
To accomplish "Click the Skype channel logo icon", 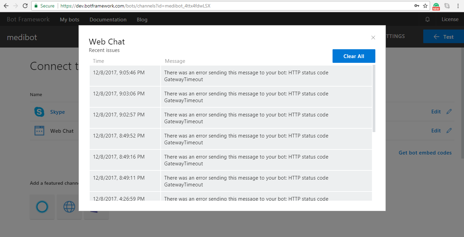I will tap(39, 112).
